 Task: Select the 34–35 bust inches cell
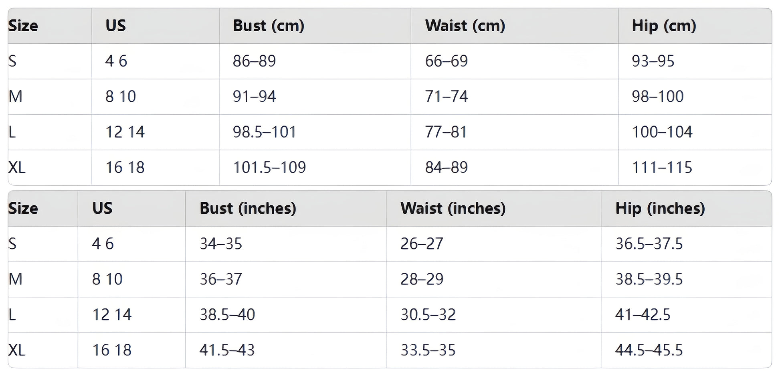pos(221,244)
